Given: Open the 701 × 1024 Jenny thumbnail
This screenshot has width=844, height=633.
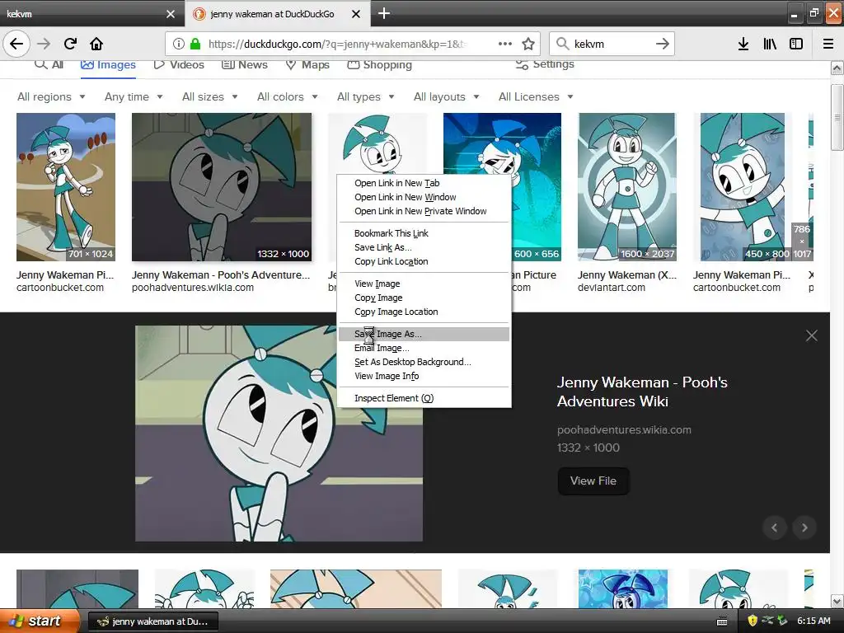Looking at the screenshot, I should [x=66, y=187].
